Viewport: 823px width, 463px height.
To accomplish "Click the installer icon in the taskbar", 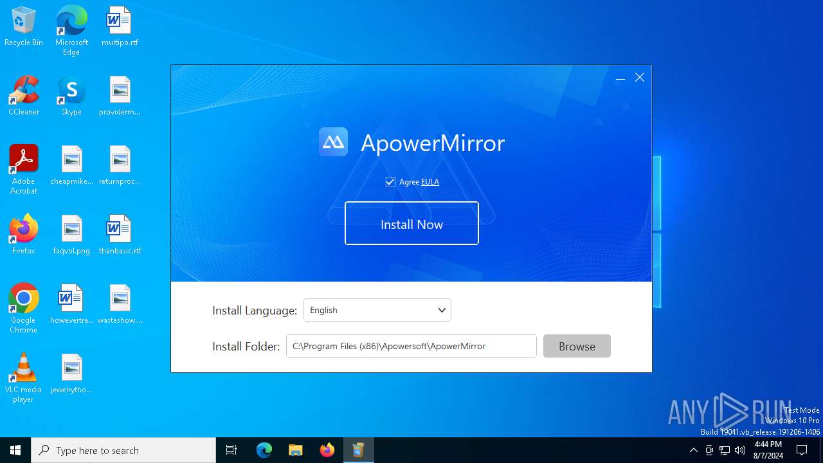I will coord(358,450).
